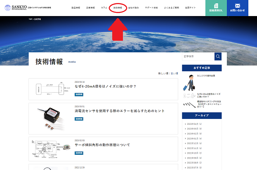
Task: Open archive 2022年12月 (4)
Action: [x=194, y=143]
